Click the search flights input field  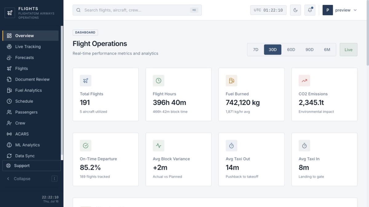(x=137, y=10)
